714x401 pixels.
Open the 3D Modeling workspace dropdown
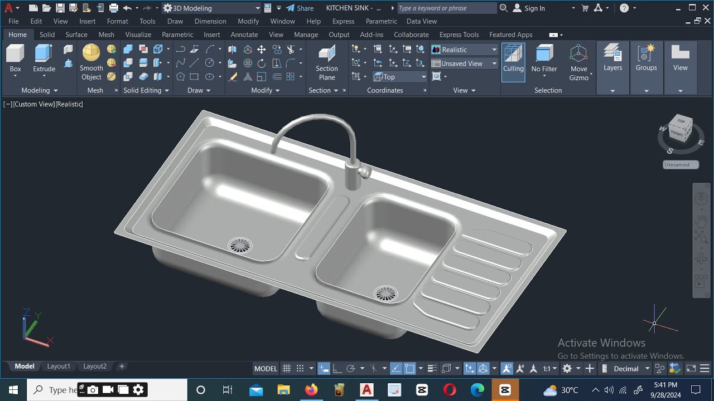point(211,8)
